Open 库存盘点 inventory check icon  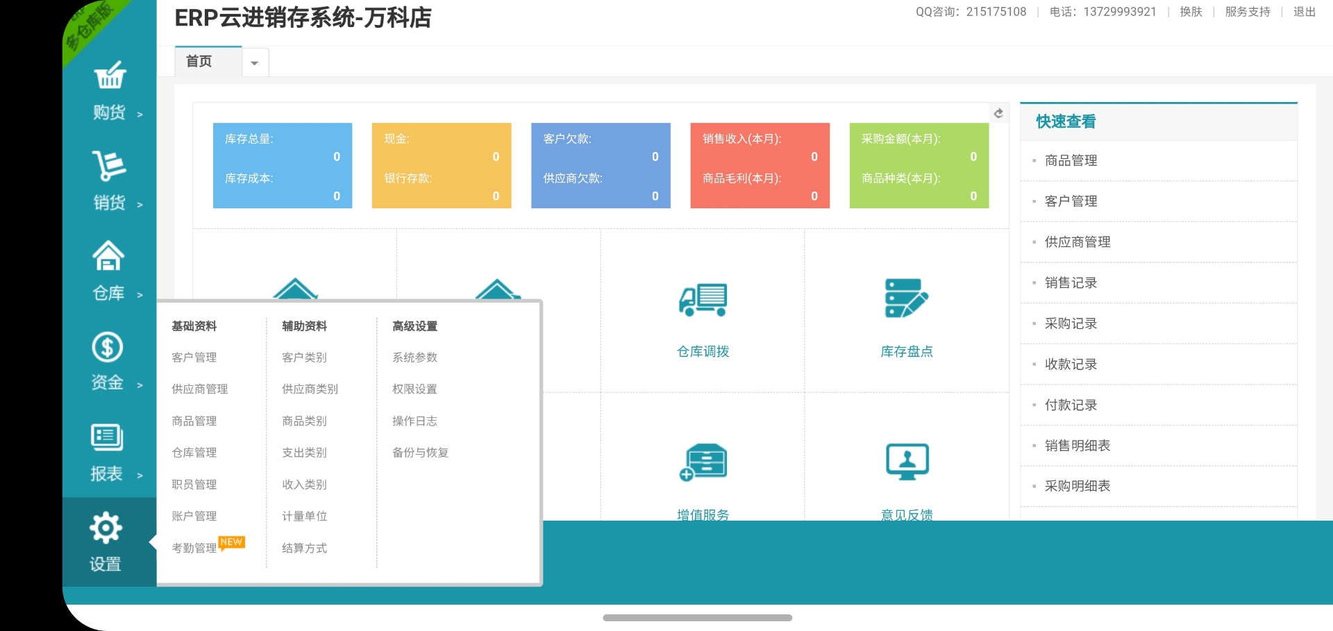906,298
